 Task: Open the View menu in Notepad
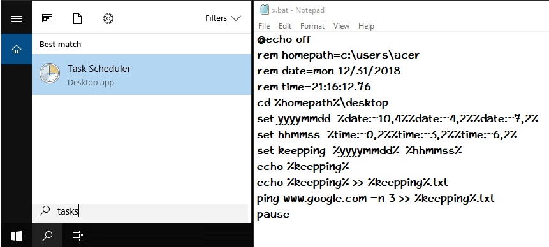coord(341,26)
